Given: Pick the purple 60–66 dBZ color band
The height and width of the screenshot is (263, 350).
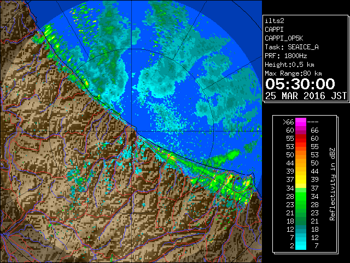Looking at the screenshot, I should click(x=301, y=130).
